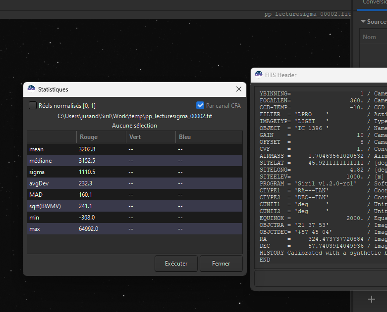Viewport: 387px width, 312px height.
Task: Click the SITELONG = 4.82 header line
Action: coord(323,170)
